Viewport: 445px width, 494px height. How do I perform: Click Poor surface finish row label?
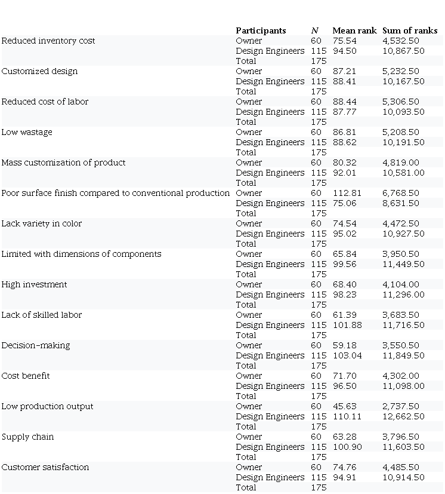(115, 193)
